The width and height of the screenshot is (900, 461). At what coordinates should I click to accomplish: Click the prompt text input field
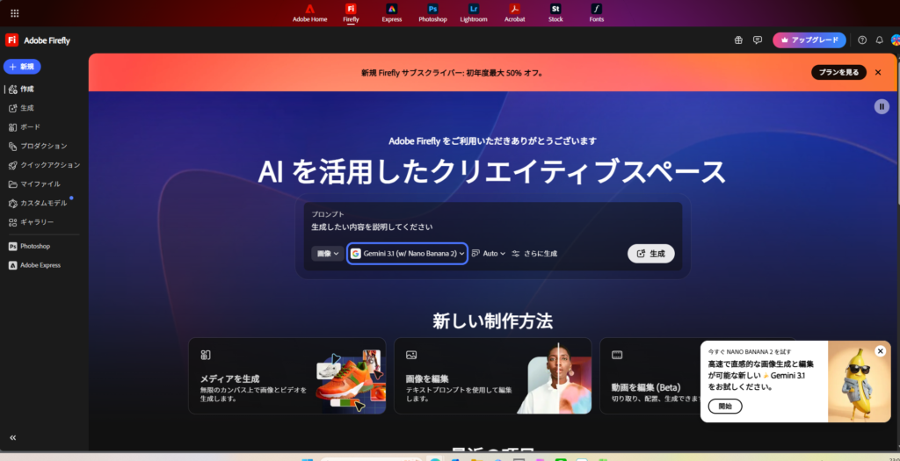(493, 227)
